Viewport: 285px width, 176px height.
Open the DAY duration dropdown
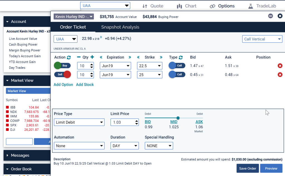click(x=124, y=146)
